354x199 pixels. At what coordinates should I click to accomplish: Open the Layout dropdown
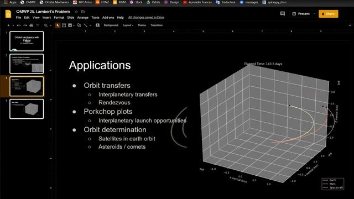click(128, 25)
